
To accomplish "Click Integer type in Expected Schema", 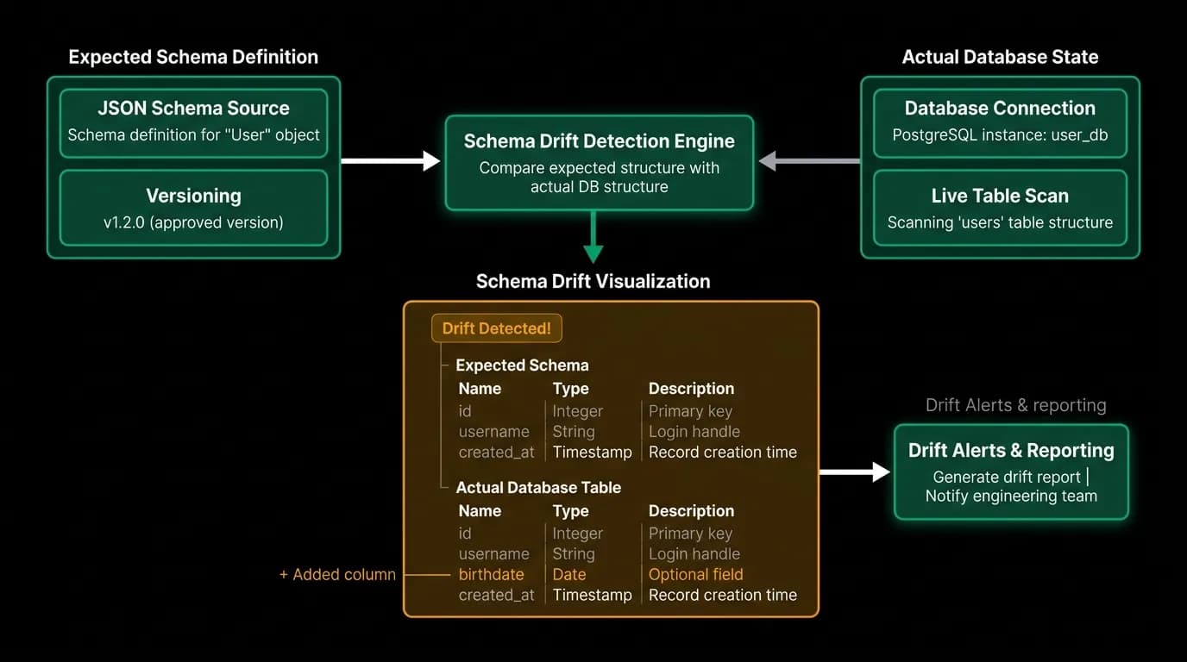I will [x=578, y=411].
